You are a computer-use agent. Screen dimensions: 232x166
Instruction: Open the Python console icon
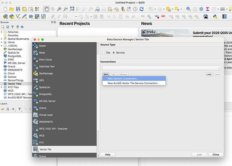[x=215, y=16]
